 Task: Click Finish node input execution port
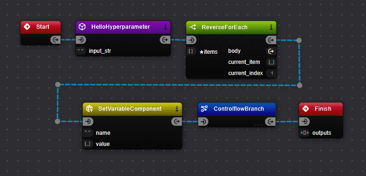point(304,121)
